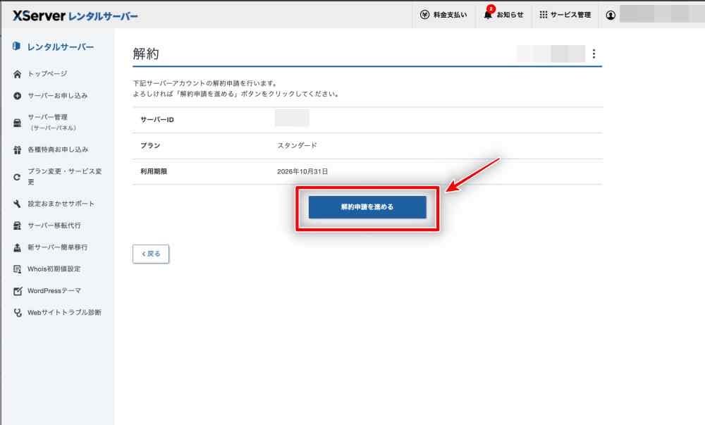This screenshot has height=425, width=705.
Task: Click the plus icon for サーバーお申し込み
Action: pyautogui.click(x=18, y=96)
